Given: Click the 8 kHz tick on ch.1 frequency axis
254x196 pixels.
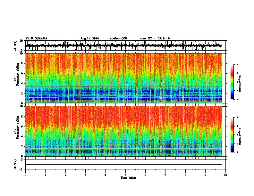Looking at the screenshot, I should (x=22, y=63).
